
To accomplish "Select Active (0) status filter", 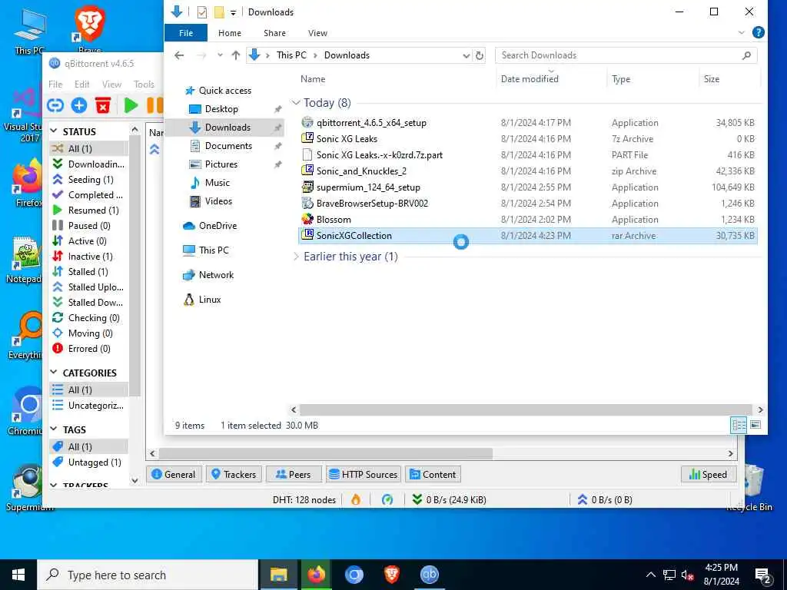I will (89, 241).
